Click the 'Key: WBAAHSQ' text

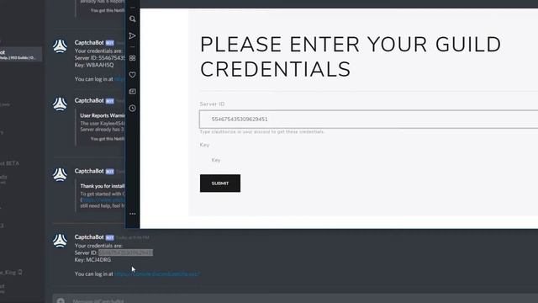tap(94, 65)
